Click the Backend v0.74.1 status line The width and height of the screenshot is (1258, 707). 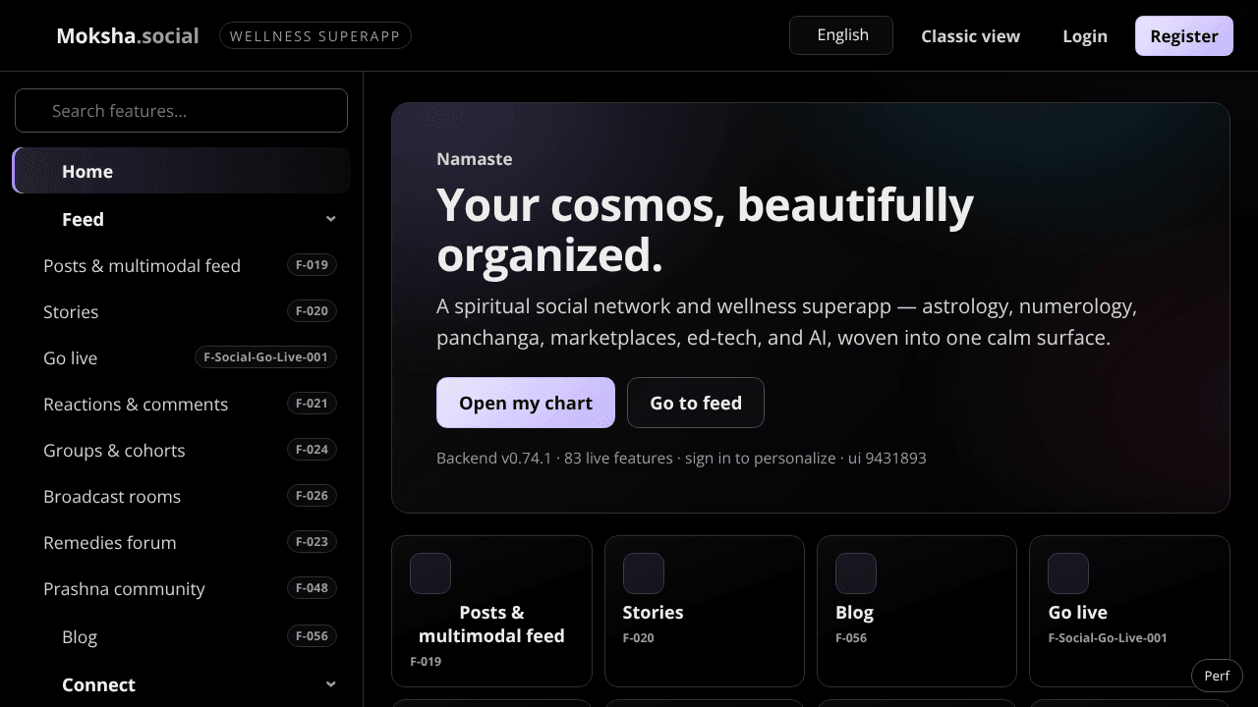681,458
